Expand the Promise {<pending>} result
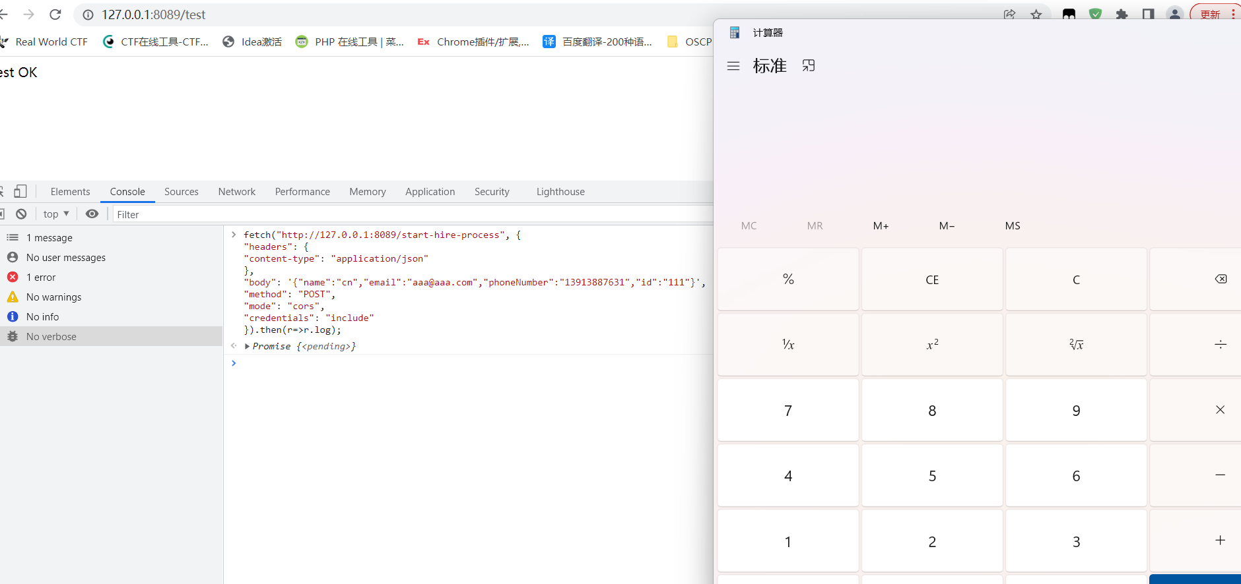The height and width of the screenshot is (584, 1241). [x=247, y=346]
